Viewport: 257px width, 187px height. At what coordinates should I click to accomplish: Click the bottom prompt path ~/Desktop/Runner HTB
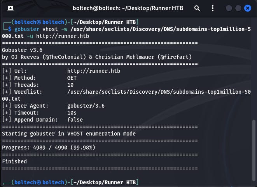click(x=105, y=182)
